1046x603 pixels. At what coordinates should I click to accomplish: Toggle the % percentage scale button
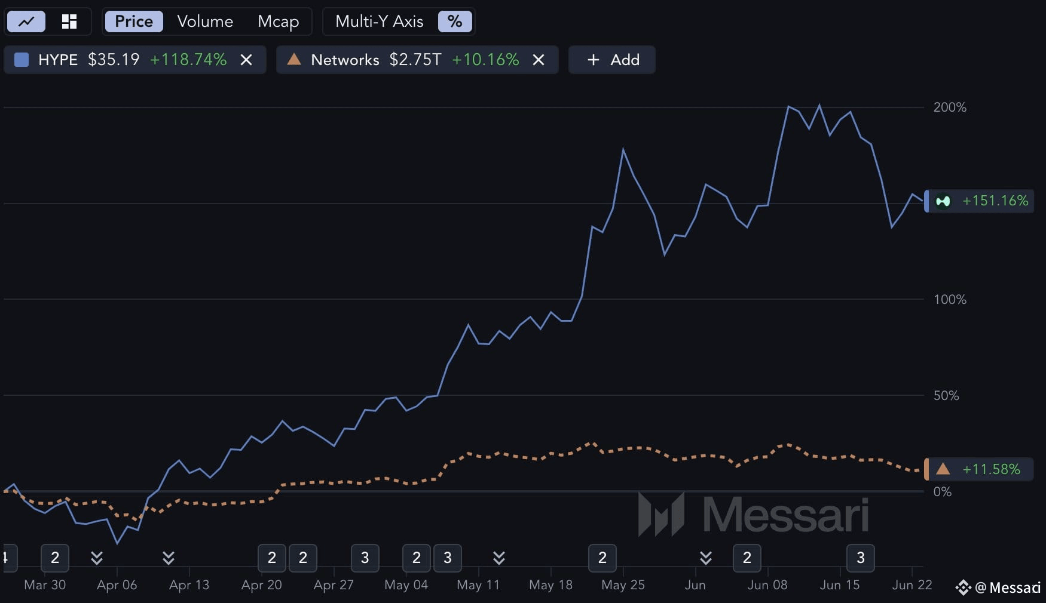point(455,21)
